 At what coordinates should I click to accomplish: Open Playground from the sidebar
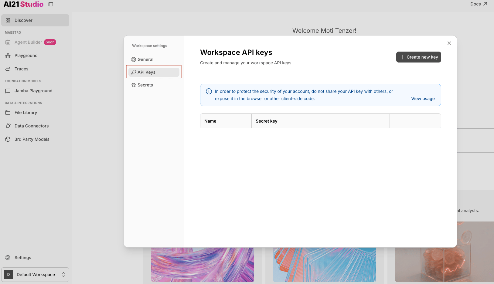click(35, 56)
